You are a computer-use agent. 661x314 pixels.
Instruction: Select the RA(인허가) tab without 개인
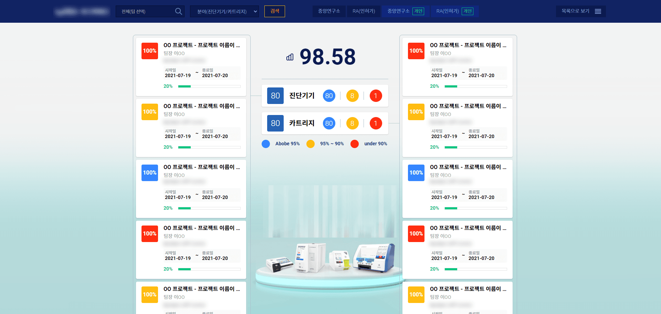(x=364, y=11)
